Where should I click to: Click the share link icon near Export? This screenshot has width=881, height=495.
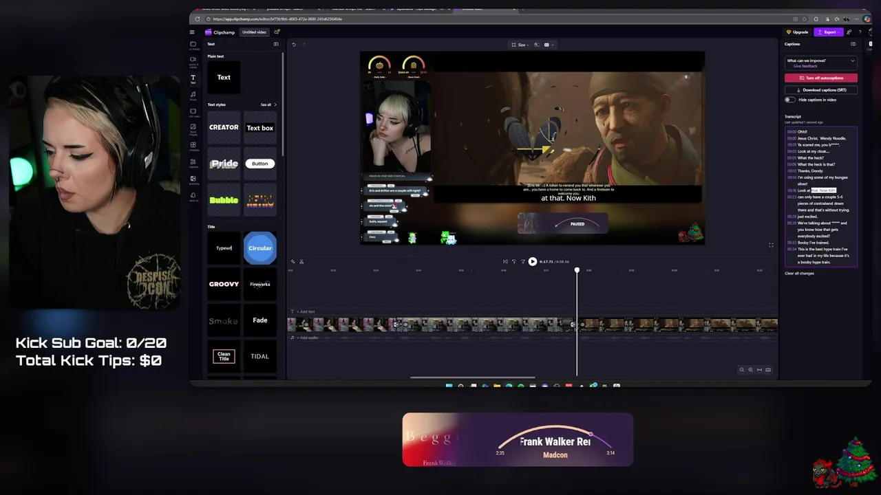pyautogui.click(x=849, y=32)
